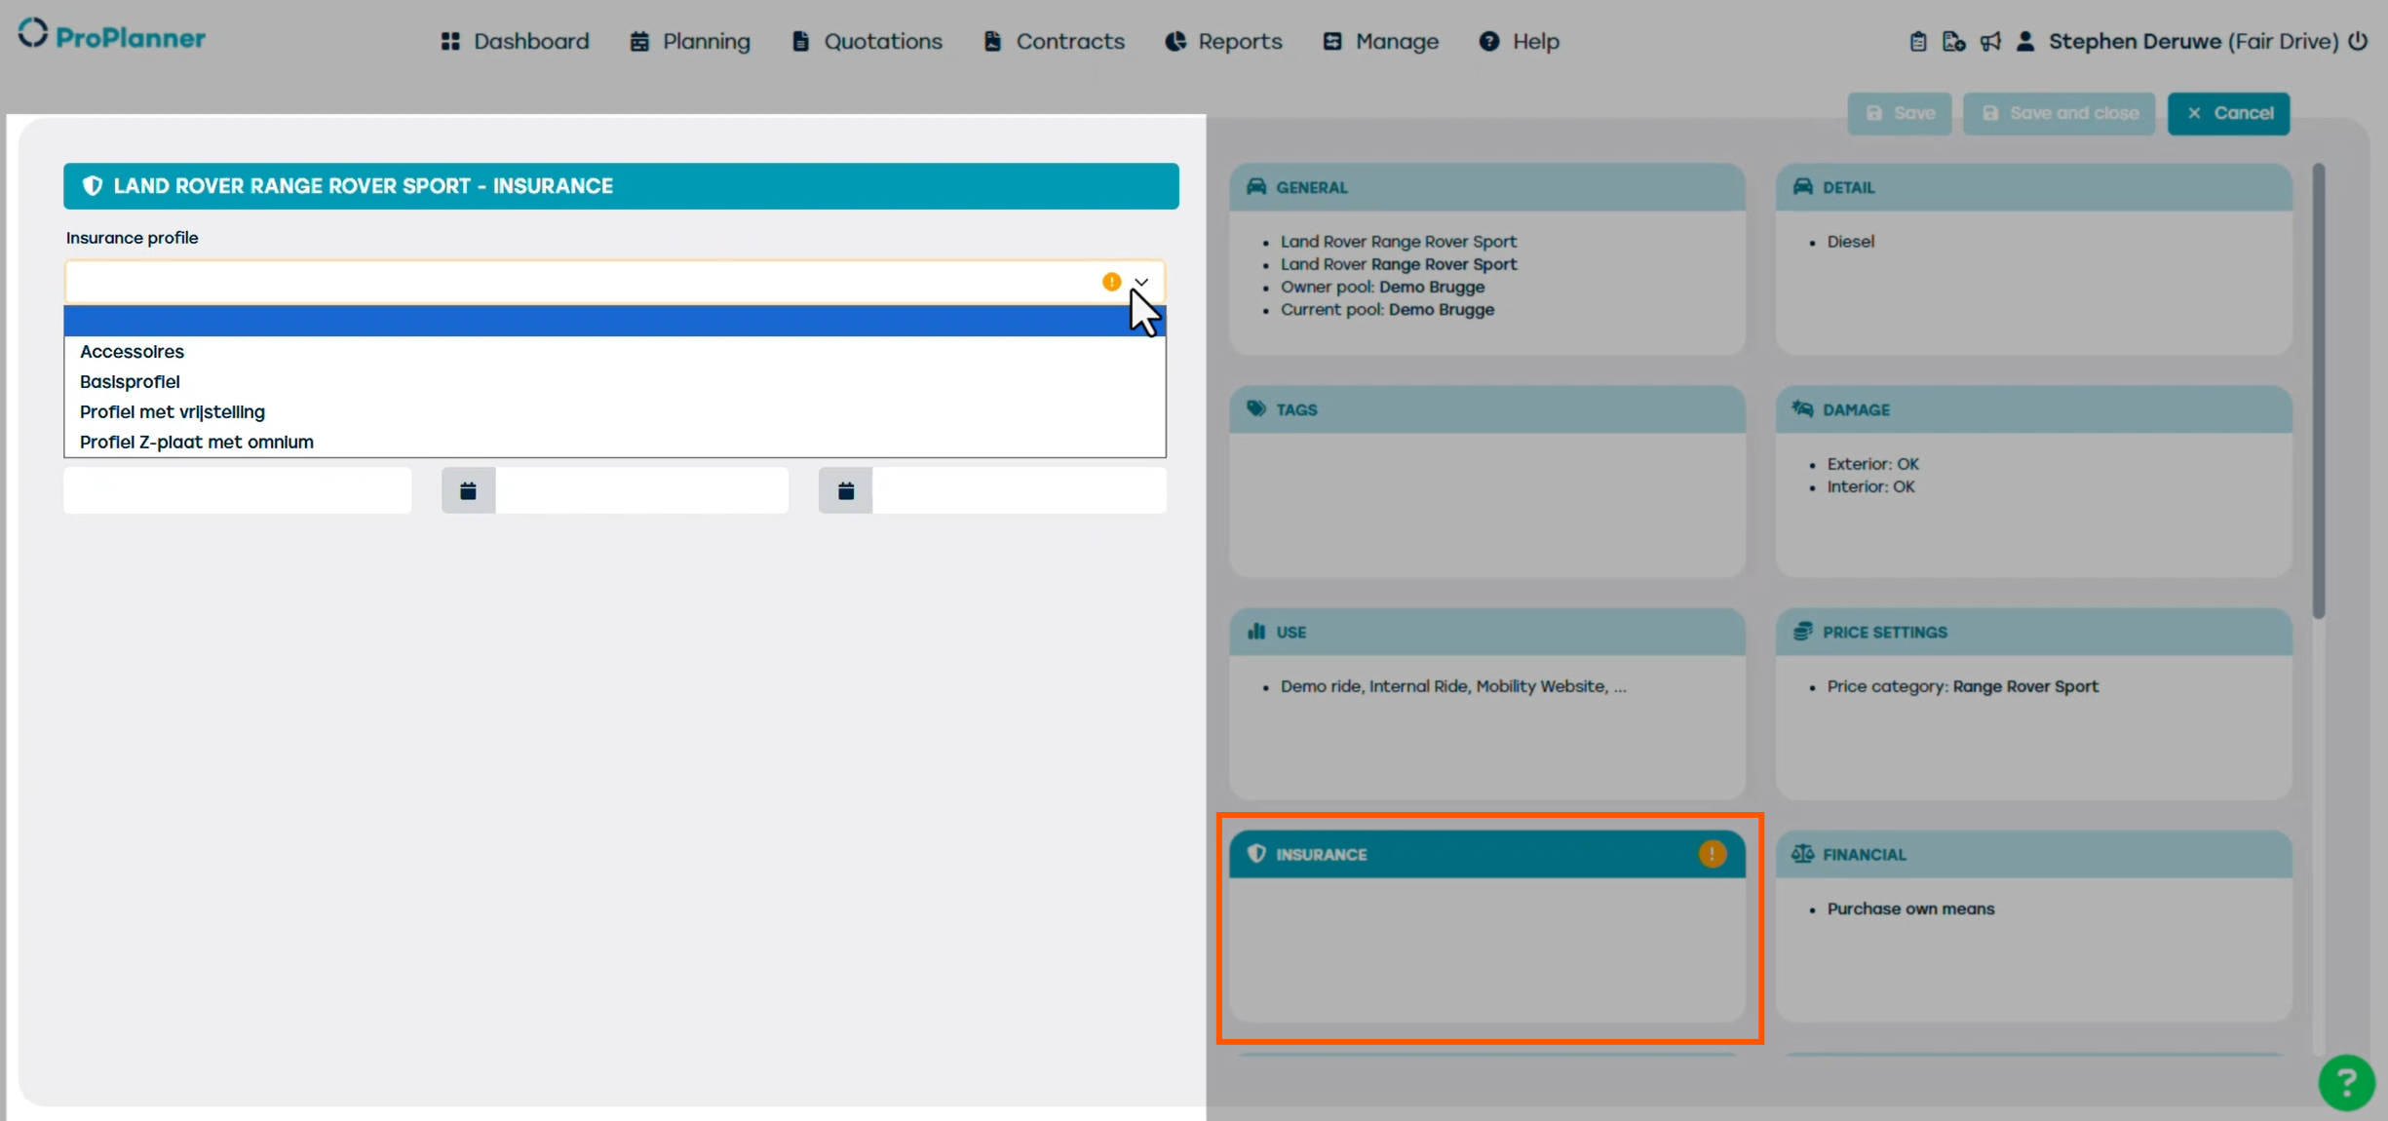Collapse the Insurance profile dropdown chevron
The height and width of the screenshot is (1121, 2388).
click(1141, 282)
